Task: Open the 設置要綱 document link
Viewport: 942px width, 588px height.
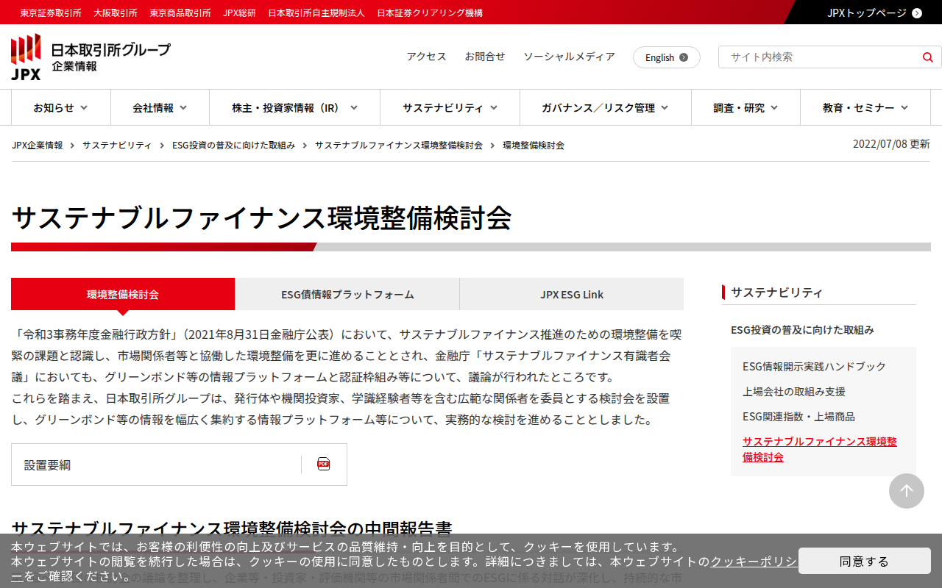Action: pyautogui.click(x=179, y=465)
